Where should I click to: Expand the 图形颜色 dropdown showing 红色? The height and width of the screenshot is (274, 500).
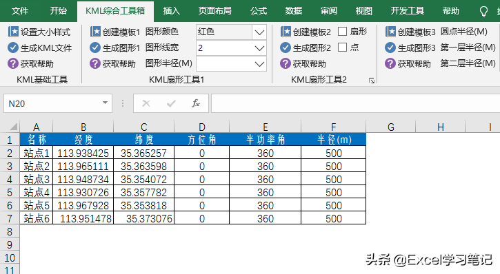click(x=259, y=32)
